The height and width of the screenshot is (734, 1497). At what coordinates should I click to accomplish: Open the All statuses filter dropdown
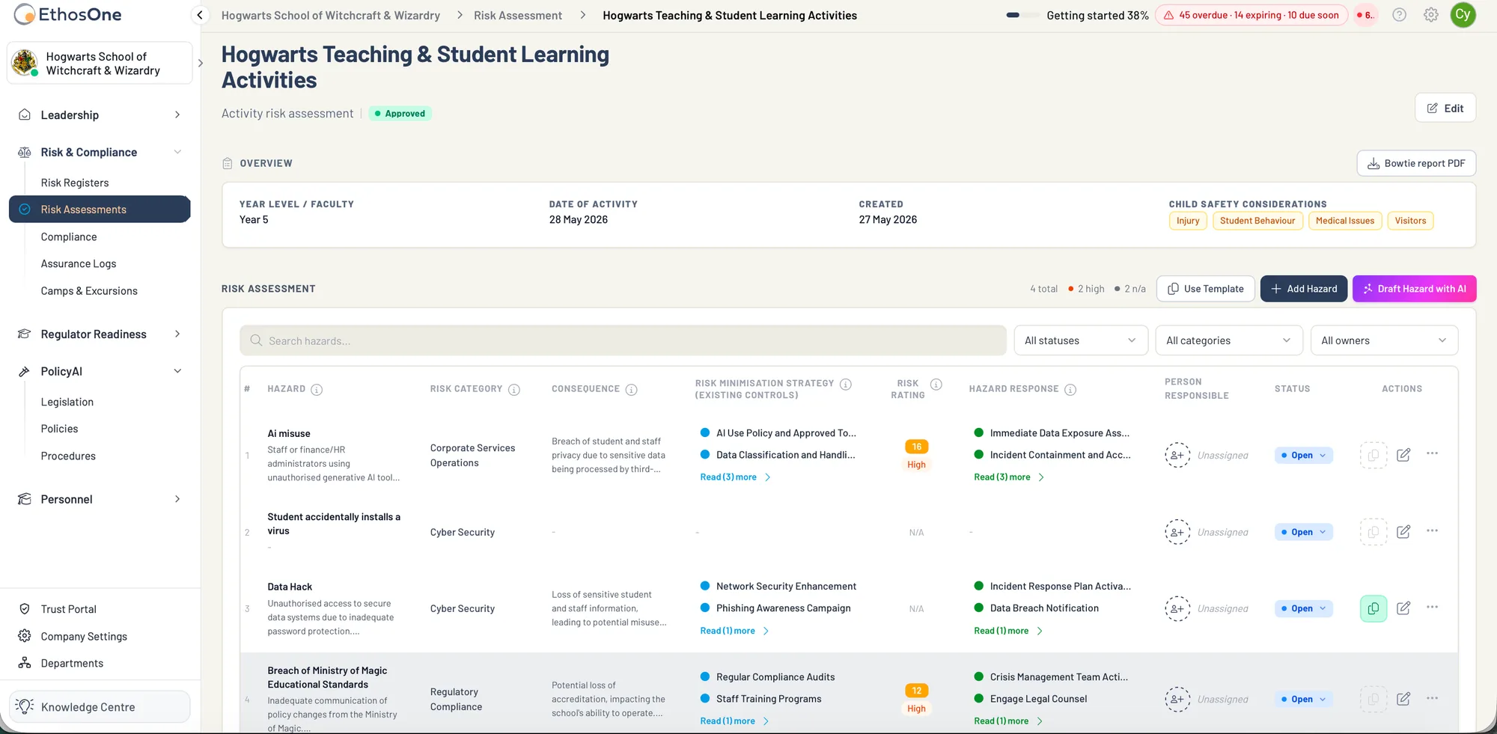1081,340
